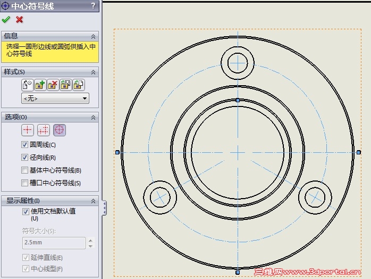371x279 pixels.
Task: Collapse the 信息 section
Action: coord(93,37)
